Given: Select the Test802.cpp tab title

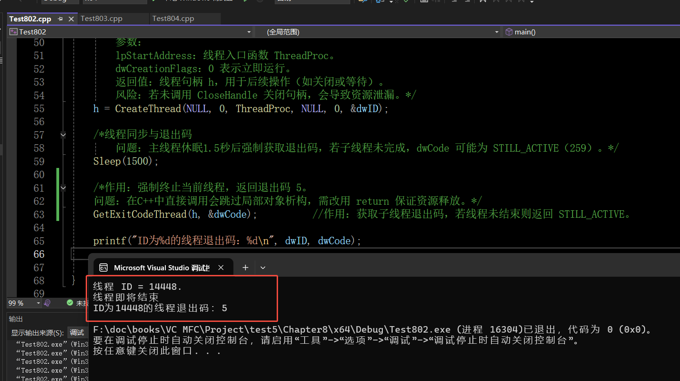Looking at the screenshot, I should (x=30, y=19).
